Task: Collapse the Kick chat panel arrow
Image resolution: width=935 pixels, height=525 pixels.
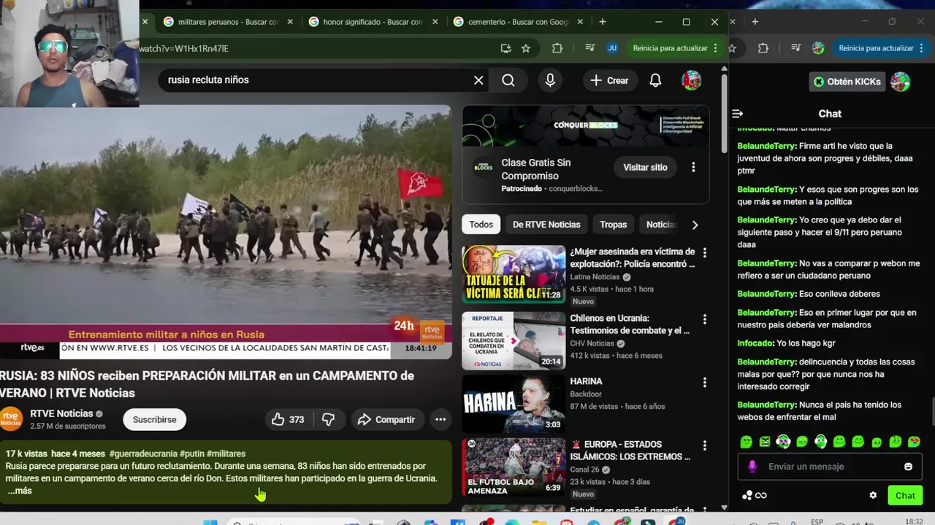Action: coord(738,114)
